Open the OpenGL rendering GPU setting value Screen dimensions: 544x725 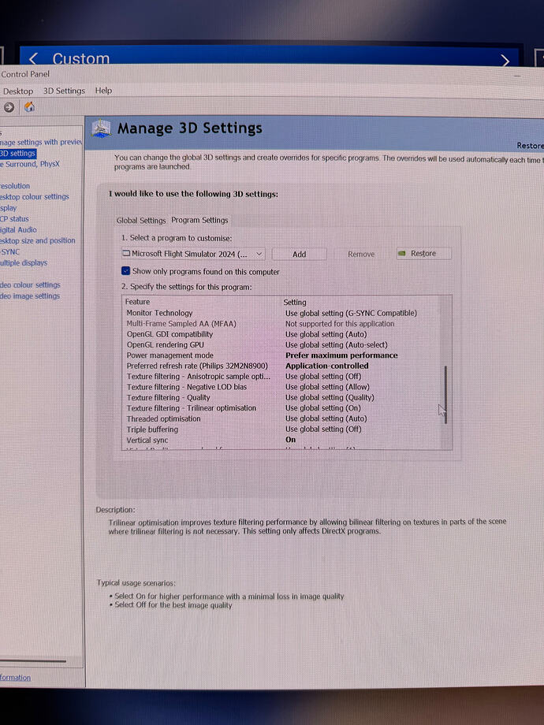click(337, 344)
